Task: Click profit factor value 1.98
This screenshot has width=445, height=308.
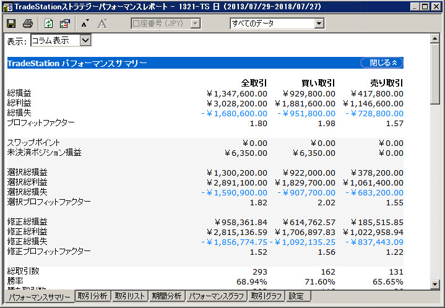Action: pyautogui.click(x=326, y=123)
